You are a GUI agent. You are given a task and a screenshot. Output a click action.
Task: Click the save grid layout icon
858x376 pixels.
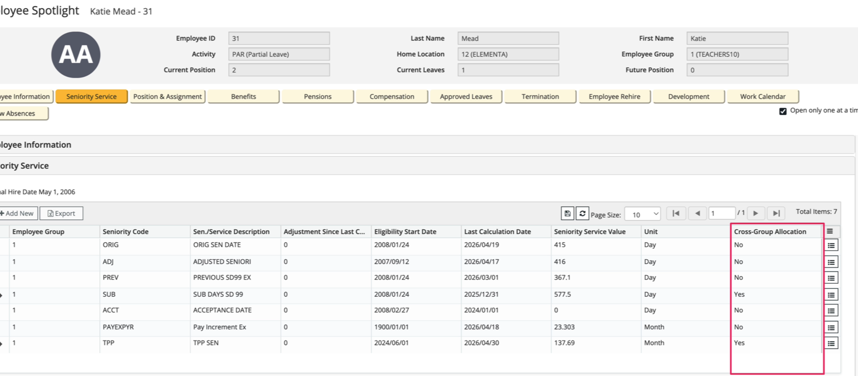click(567, 213)
